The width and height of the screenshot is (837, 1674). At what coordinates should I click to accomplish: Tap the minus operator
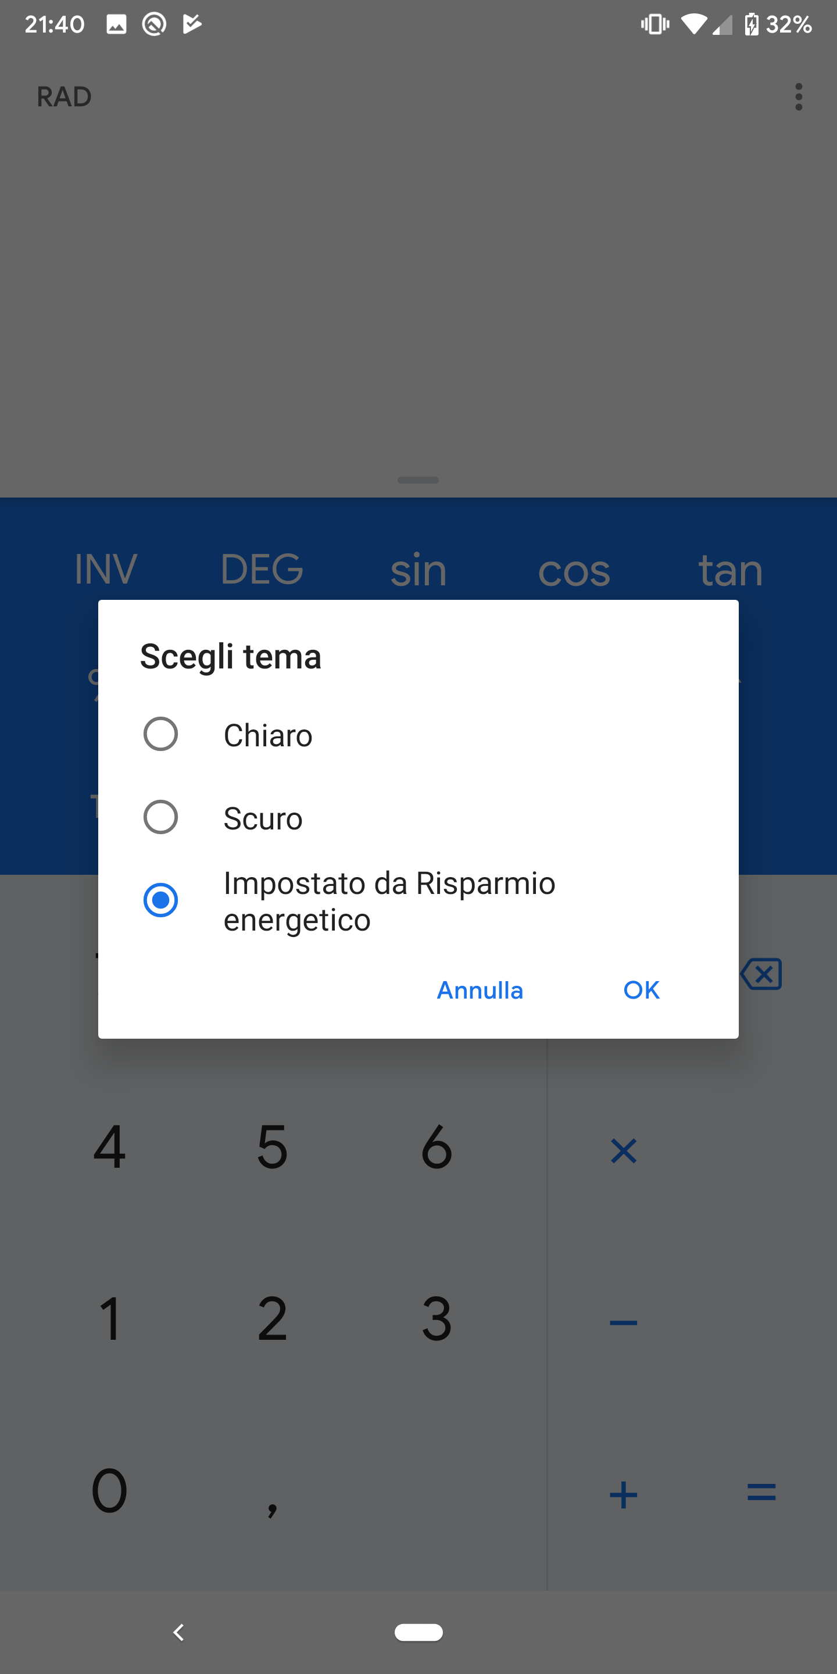tap(623, 1322)
